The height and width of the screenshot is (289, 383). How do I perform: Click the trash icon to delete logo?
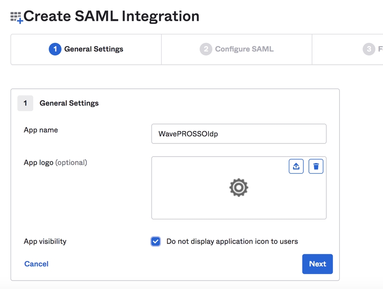click(316, 166)
